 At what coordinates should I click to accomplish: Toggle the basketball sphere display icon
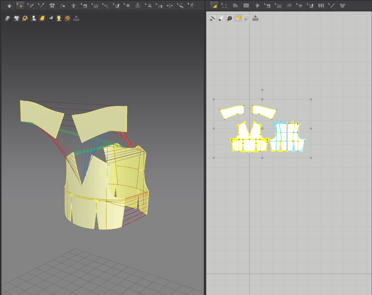pos(67,19)
